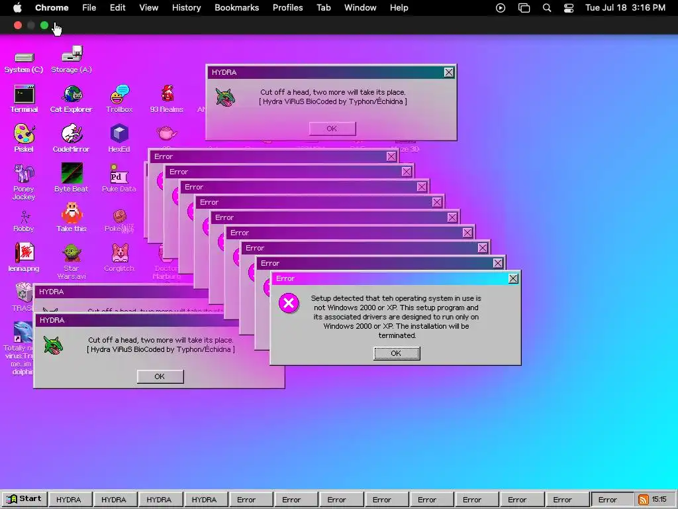Open the File menu
The height and width of the screenshot is (509, 678).
(89, 7)
